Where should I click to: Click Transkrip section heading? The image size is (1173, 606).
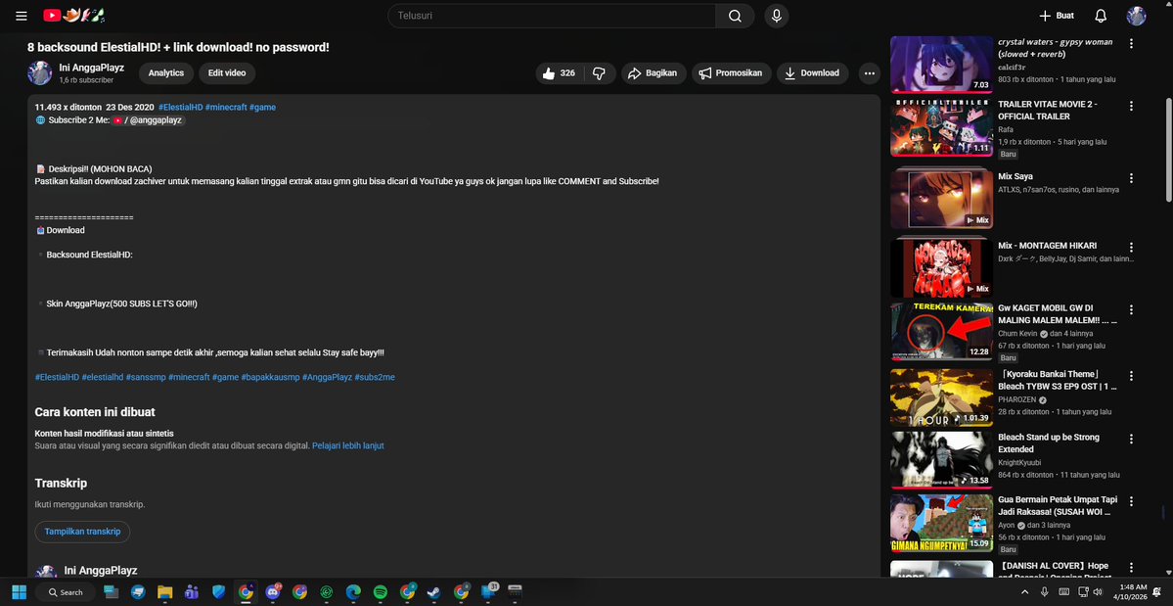point(61,484)
